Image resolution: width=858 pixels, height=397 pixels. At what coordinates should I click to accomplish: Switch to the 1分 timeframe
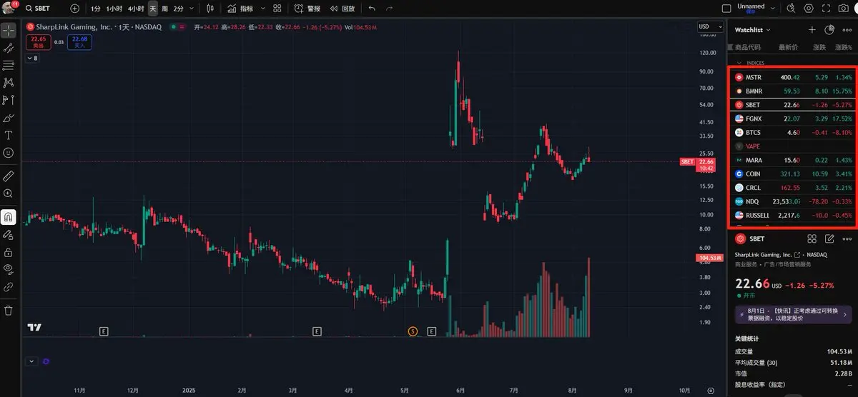pos(96,9)
